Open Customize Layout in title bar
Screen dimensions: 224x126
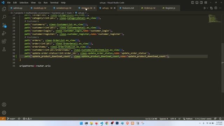[206, 2]
